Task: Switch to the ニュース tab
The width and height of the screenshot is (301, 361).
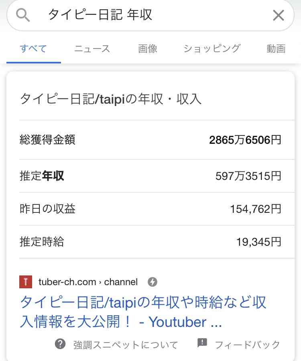Action: point(92,49)
